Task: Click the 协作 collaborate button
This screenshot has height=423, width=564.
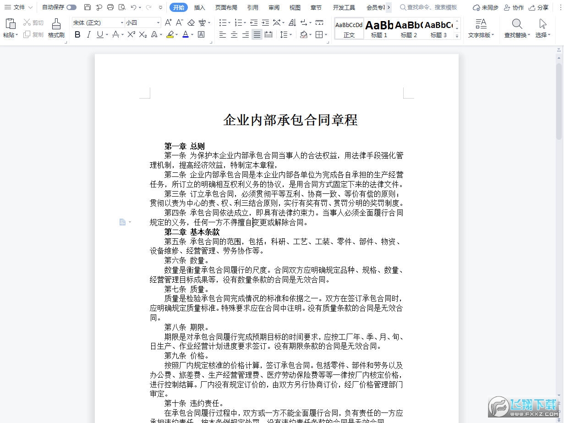Action: pyautogui.click(x=514, y=7)
